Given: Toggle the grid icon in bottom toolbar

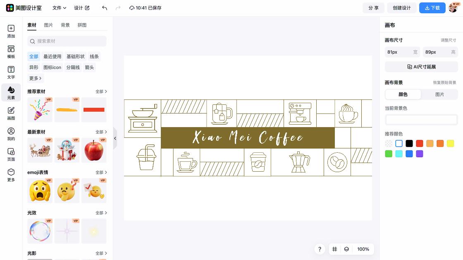Looking at the screenshot, I should [x=335, y=249].
